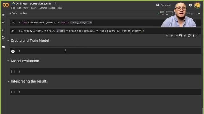Move the cell up with arrow icon

pos(167,35)
